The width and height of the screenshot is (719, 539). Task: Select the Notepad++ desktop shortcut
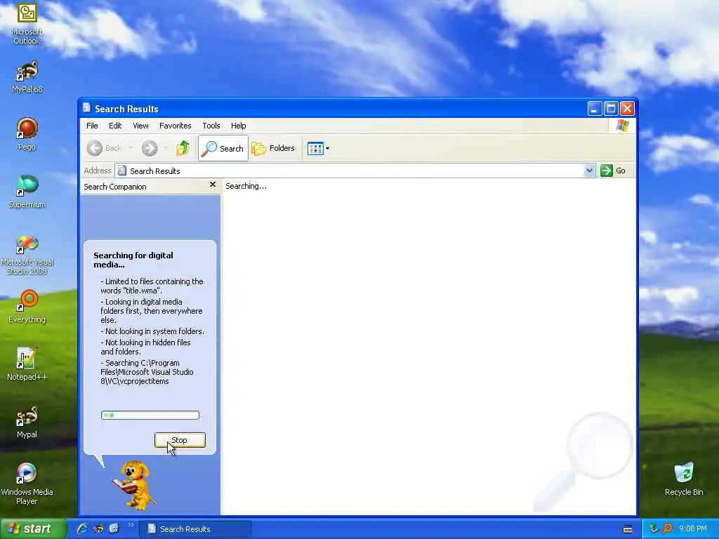click(x=27, y=364)
